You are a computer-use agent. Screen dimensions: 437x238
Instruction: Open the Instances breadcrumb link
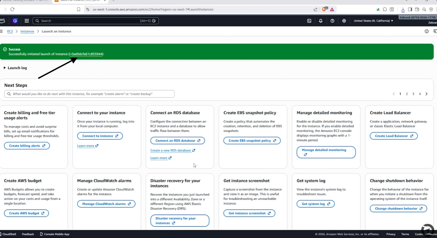click(x=27, y=31)
